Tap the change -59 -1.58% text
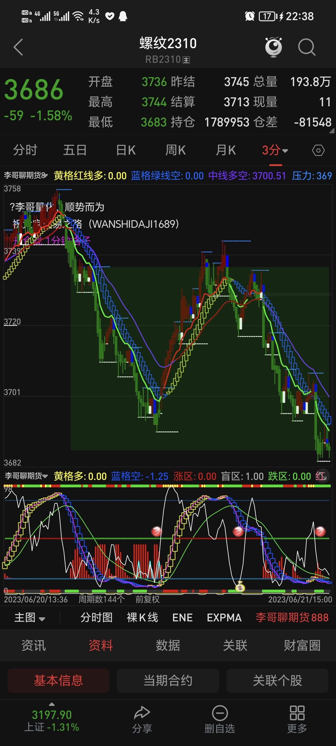This screenshot has height=746, width=336. (x=38, y=116)
